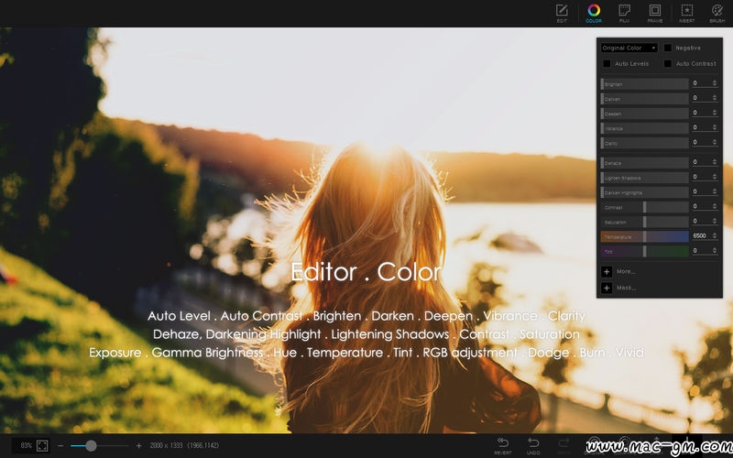733x458 pixels.
Task: Click the Temperature 6500 stepper arrows
Action: coord(715,236)
